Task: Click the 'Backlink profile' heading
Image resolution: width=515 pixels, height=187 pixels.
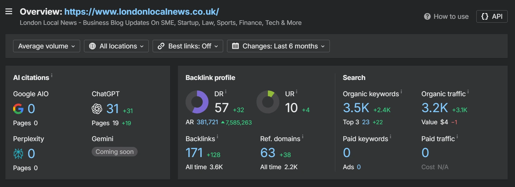Action: click(210, 78)
